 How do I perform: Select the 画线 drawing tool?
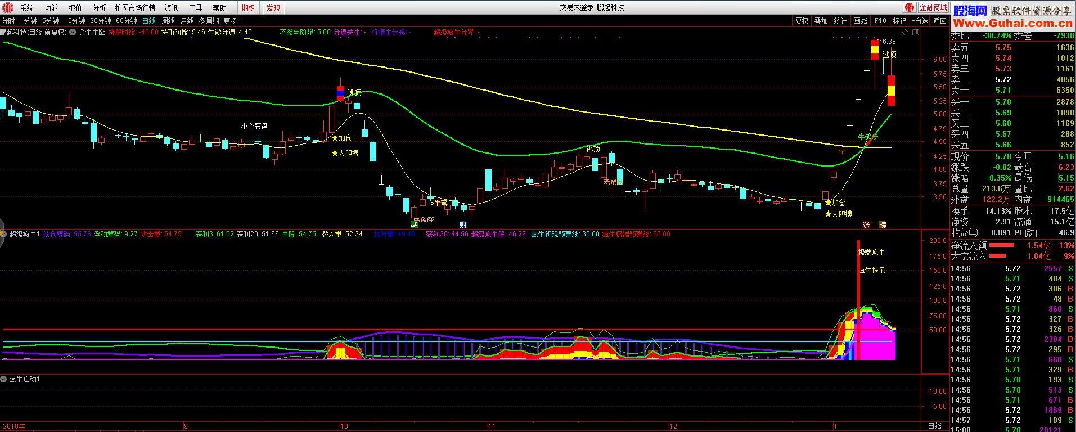coord(861,21)
